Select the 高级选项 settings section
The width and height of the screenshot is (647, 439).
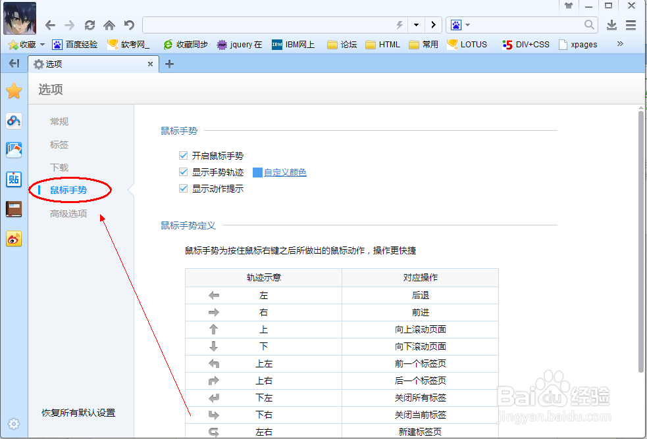[68, 214]
